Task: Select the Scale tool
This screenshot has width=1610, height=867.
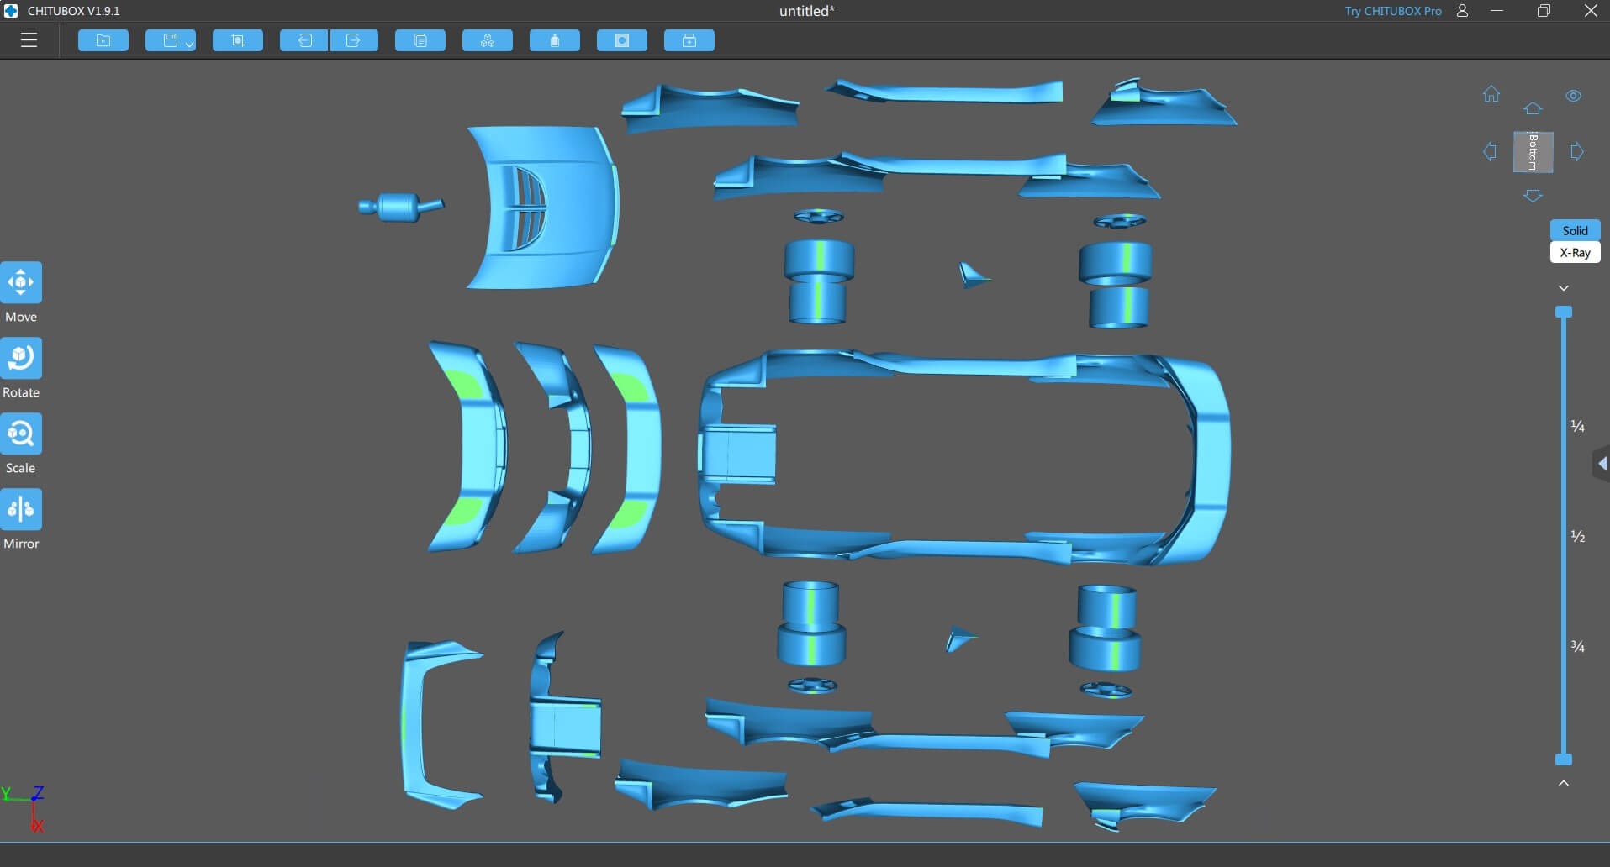Action: (21, 434)
